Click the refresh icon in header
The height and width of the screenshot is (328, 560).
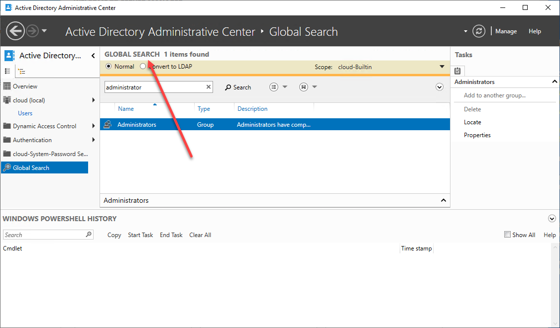pos(479,31)
